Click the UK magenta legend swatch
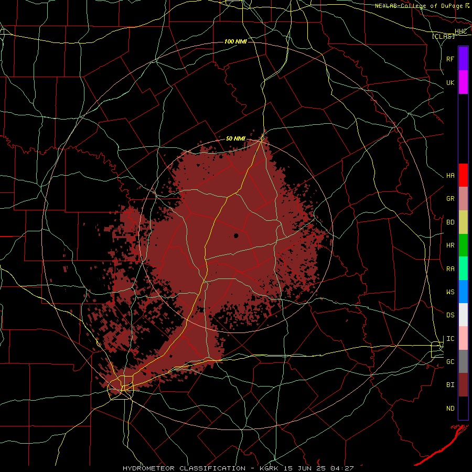 click(463, 82)
